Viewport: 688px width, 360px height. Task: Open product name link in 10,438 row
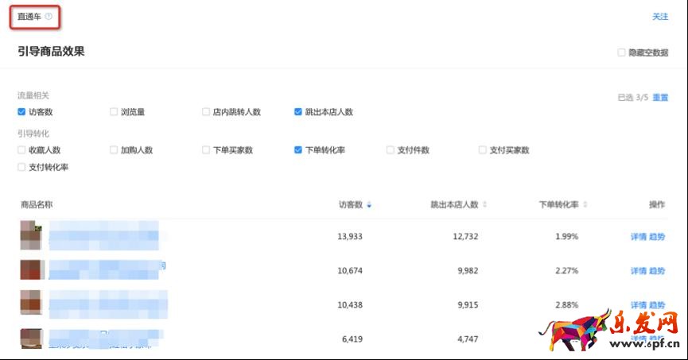click(108, 304)
